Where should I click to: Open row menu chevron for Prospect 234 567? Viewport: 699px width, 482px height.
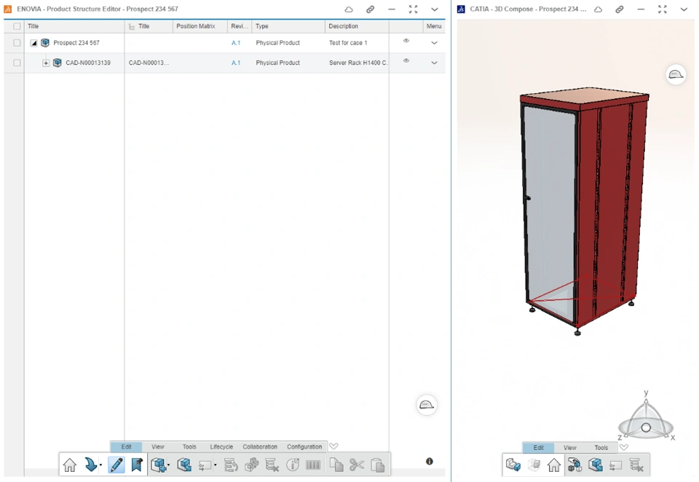point(434,43)
